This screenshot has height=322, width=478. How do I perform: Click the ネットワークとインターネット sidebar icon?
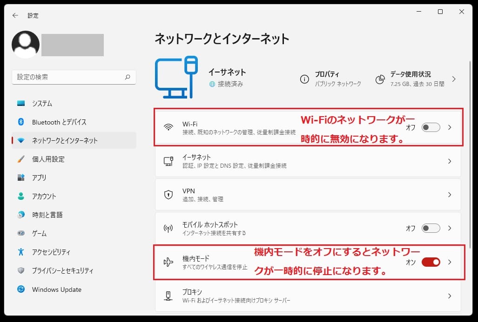pos(21,141)
